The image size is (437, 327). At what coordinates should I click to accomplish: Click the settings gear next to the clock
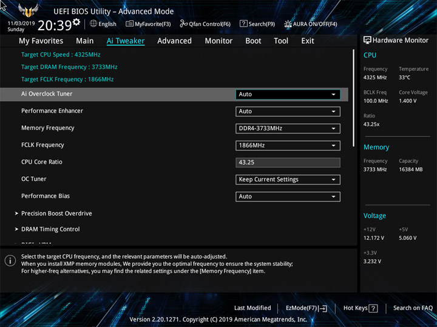pos(76,22)
